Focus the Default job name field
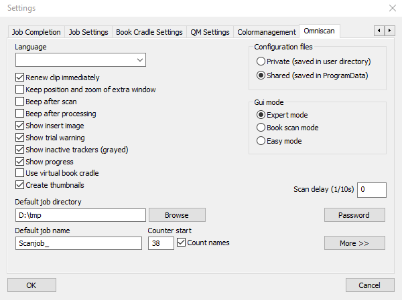402x300 pixels. click(78, 243)
